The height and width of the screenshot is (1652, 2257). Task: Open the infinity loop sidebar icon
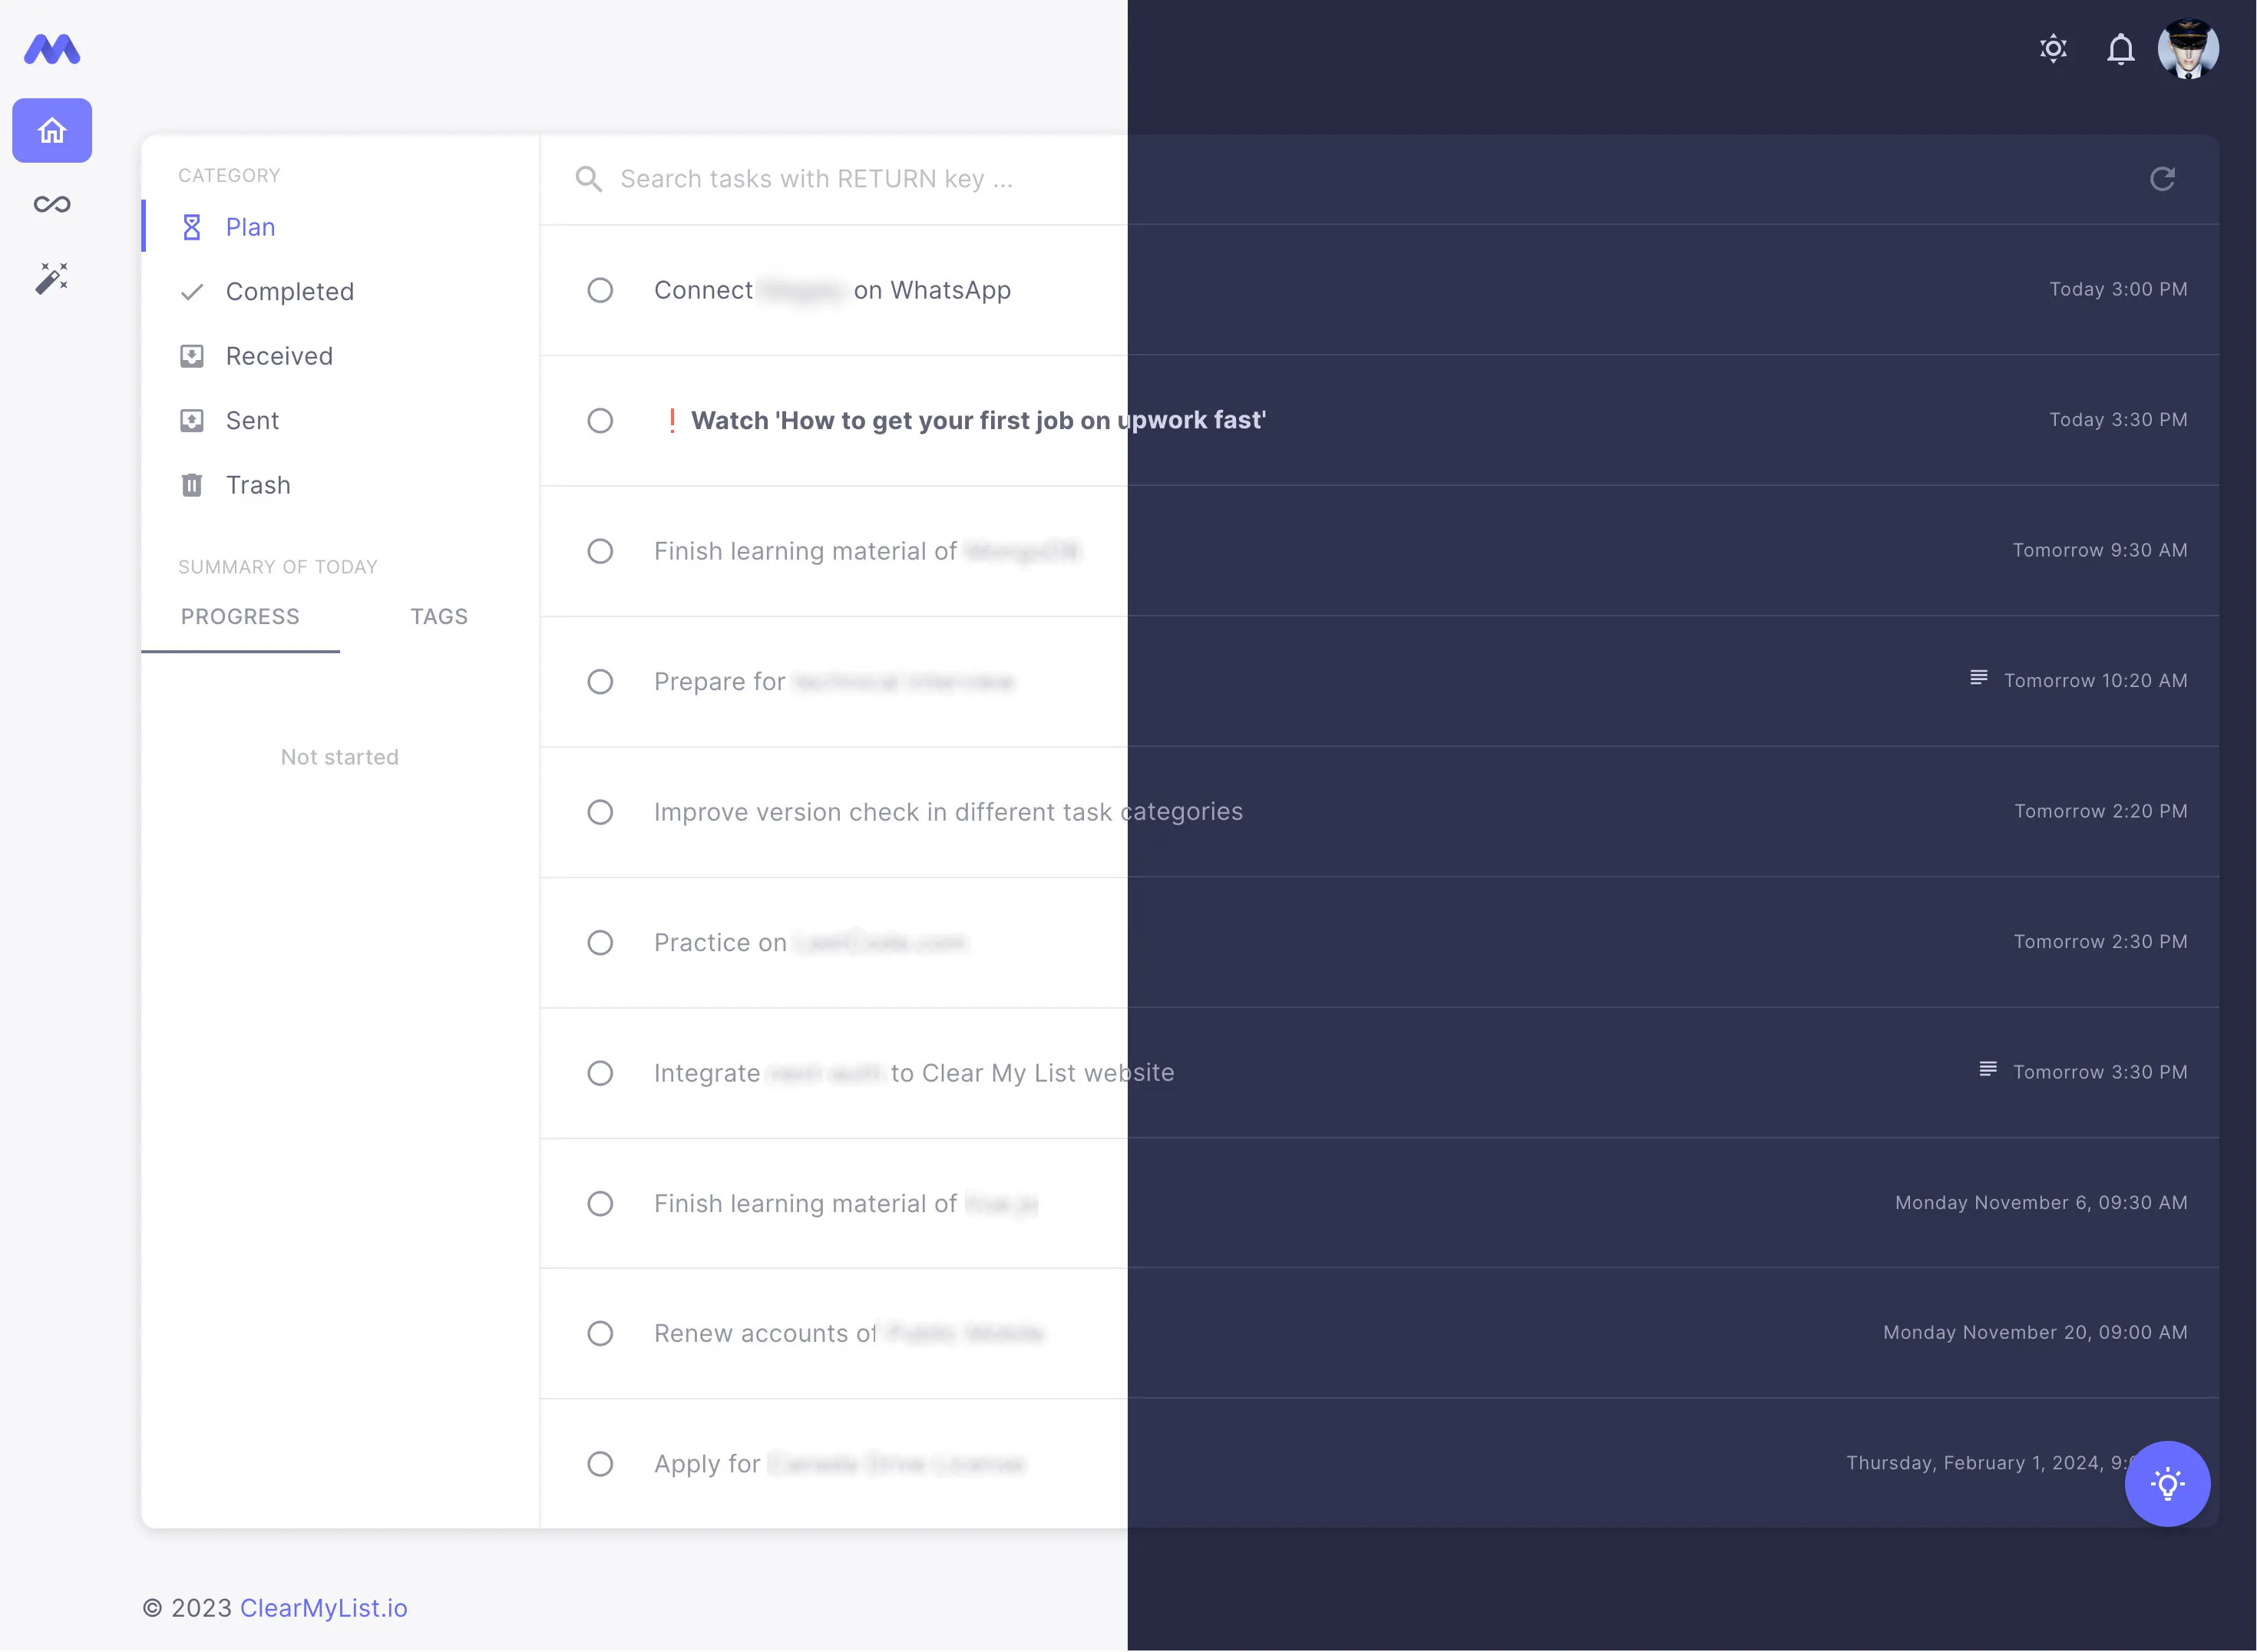[52, 205]
